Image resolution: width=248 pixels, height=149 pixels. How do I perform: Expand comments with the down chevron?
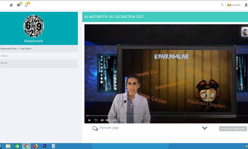click(x=205, y=128)
